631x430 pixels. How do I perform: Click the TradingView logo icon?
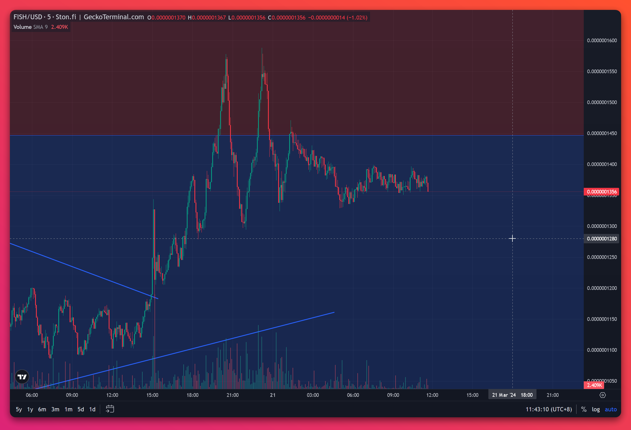22,377
